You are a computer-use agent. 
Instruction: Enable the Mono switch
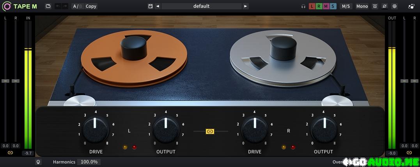tap(362, 6)
